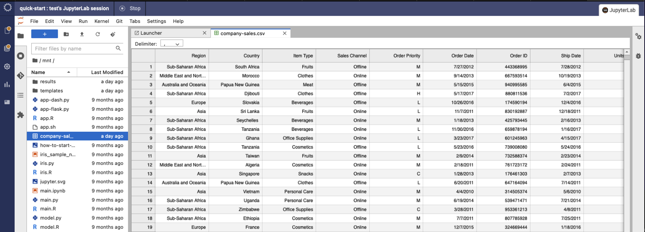
Task: Click the Ship Date cell '12/18/2011'
Action: click(x=557, y=111)
